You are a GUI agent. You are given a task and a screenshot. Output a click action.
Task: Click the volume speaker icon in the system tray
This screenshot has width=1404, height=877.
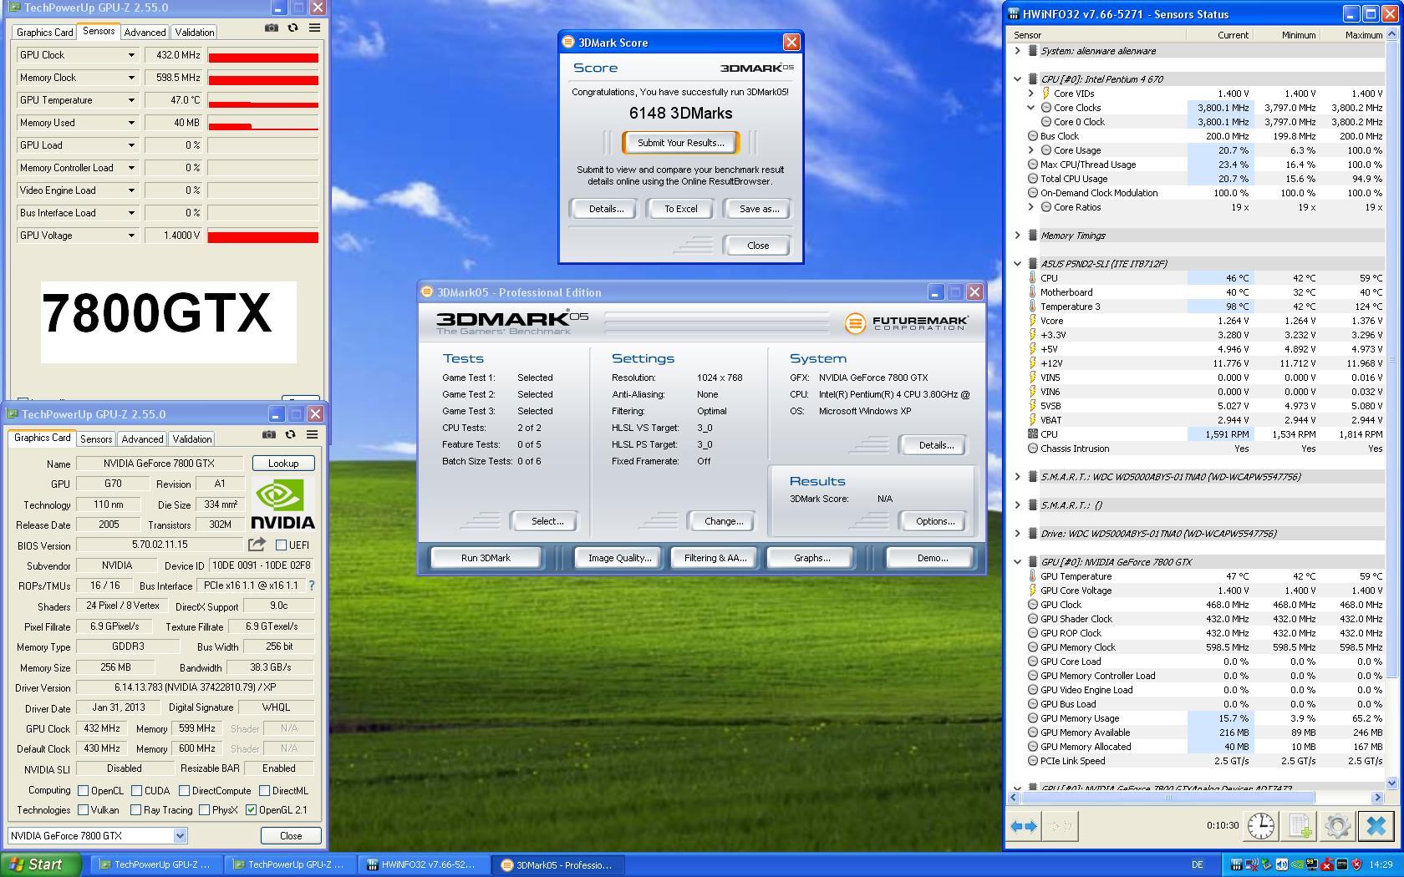pyautogui.click(x=1280, y=864)
